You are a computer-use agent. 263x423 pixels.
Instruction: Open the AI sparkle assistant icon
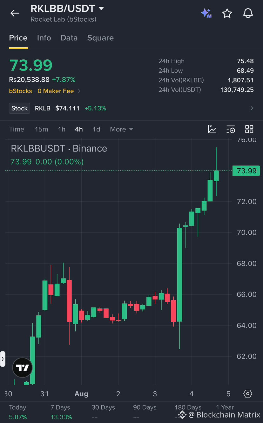(206, 13)
